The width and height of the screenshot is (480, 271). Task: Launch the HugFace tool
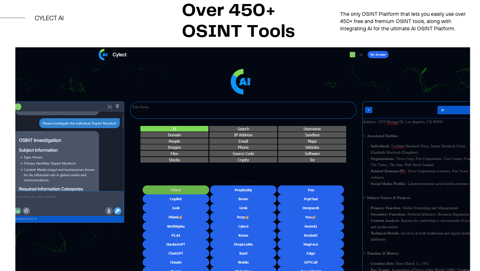click(x=311, y=244)
